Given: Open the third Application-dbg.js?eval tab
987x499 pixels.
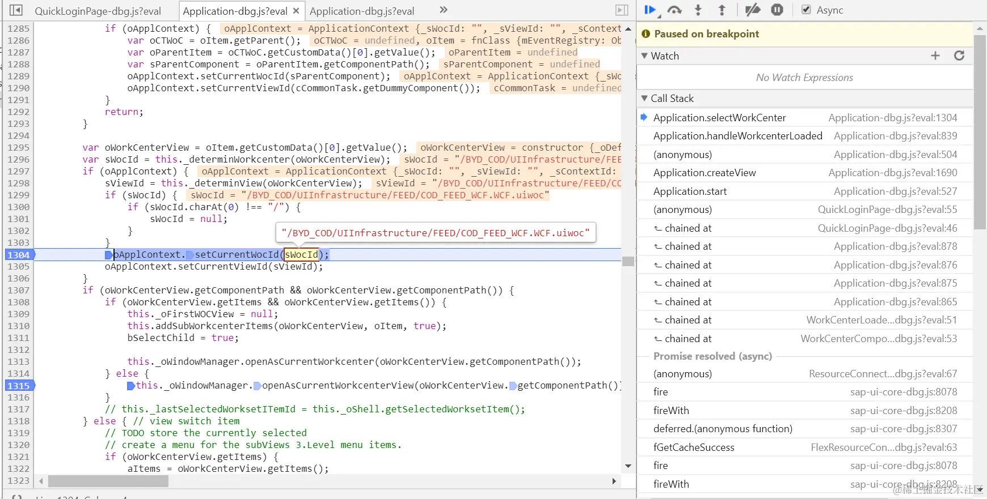Looking at the screenshot, I should point(362,11).
